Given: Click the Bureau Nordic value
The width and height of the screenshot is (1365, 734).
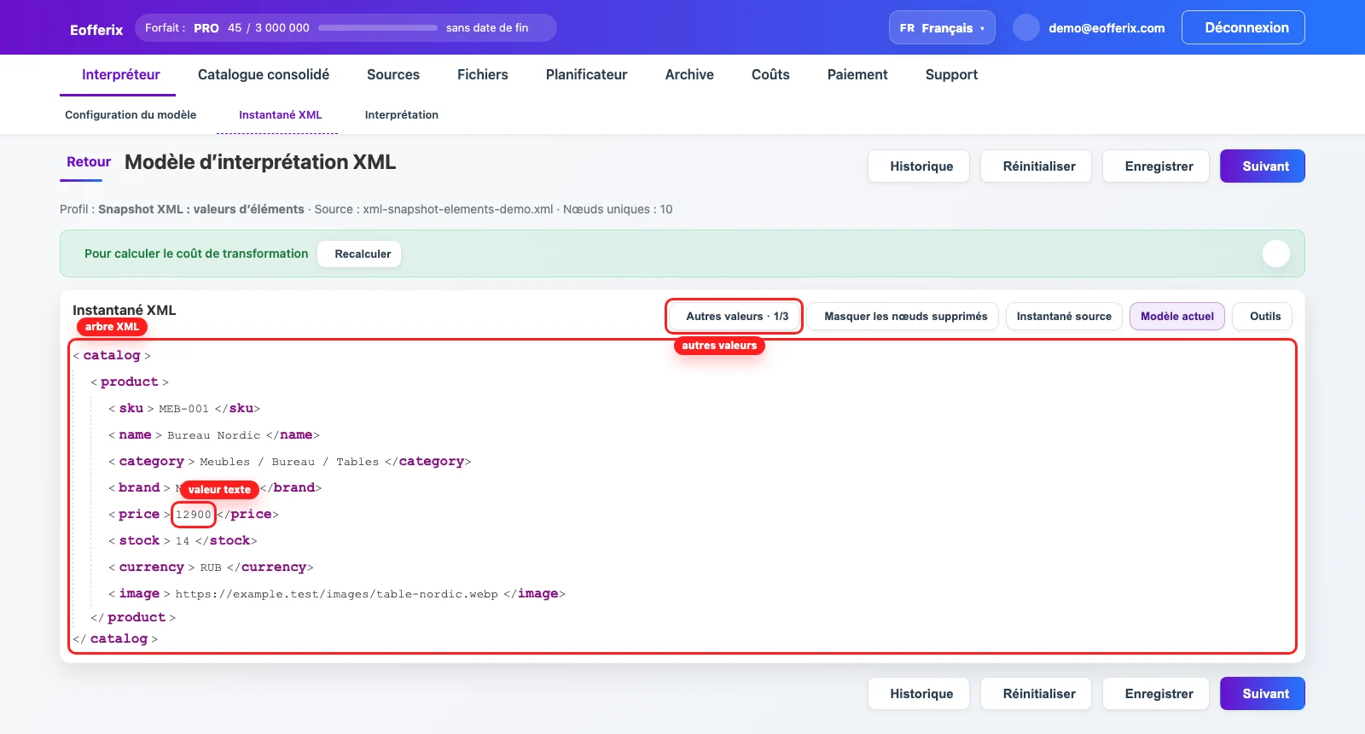Looking at the screenshot, I should [214, 435].
